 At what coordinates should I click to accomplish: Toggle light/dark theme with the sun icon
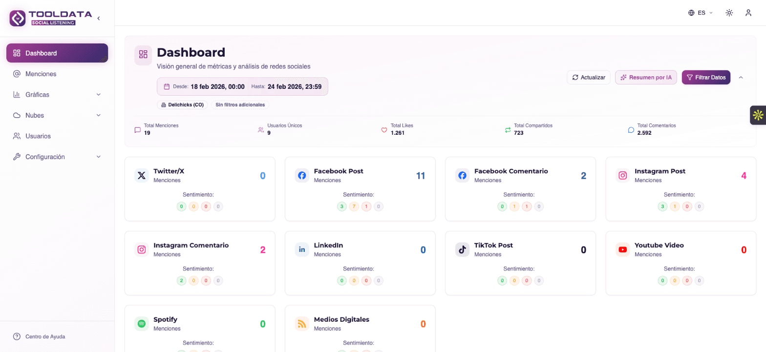729,13
